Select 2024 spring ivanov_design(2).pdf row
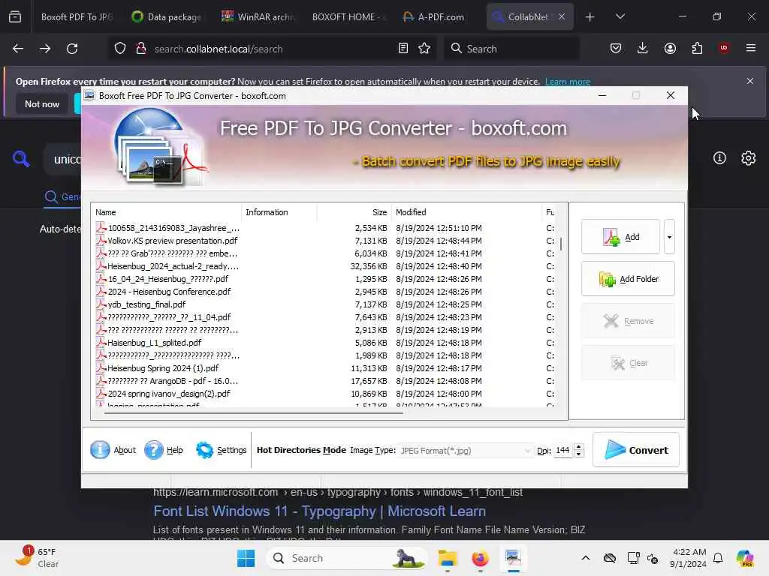This screenshot has width=769, height=576. (x=324, y=393)
